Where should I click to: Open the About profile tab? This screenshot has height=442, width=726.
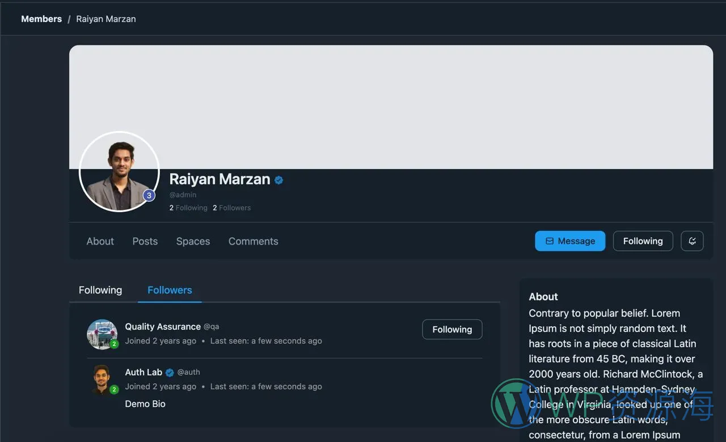point(100,241)
